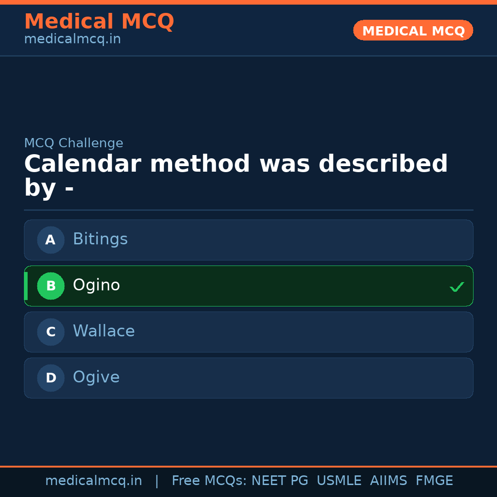Open medicalmcq.in link under the logo
This screenshot has height=497, width=497.
pyautogui.click(x=72, y=39)
